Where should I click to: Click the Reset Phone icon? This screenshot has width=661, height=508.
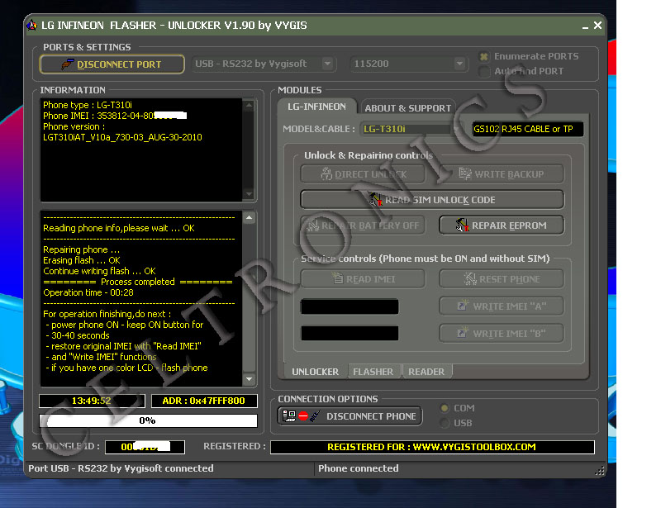point(470,278)
